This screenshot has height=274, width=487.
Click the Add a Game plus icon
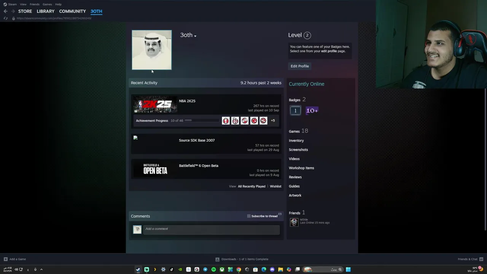pyautogui.click(x=5, y=259)
